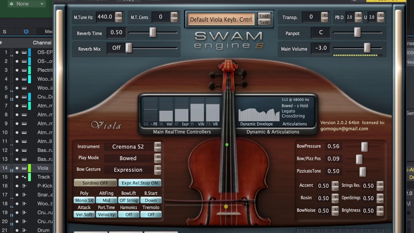The width and height of the screenshot is (414, 233).
Task: Click keyboard instrument icon on Viola track 14
Action: [x=24, y=168]
